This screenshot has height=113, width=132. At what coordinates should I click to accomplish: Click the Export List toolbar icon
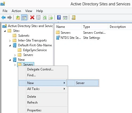51,17
